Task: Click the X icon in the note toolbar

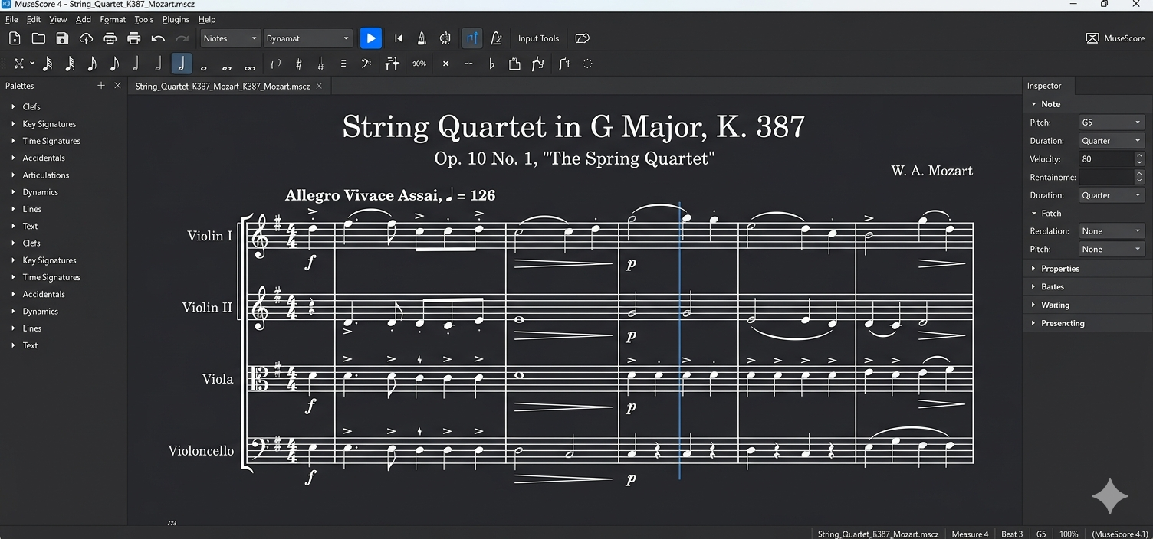Action: 445,64
